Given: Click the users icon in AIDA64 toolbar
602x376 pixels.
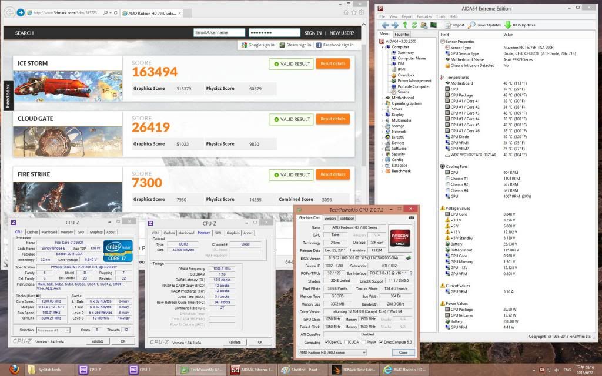Looking at the screenshot, I should pyautogui.click(x=424, y=25).
